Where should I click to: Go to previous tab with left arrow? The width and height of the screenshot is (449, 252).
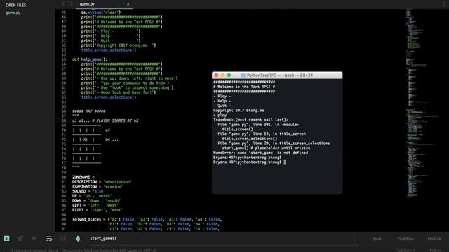tap(64, 3)
